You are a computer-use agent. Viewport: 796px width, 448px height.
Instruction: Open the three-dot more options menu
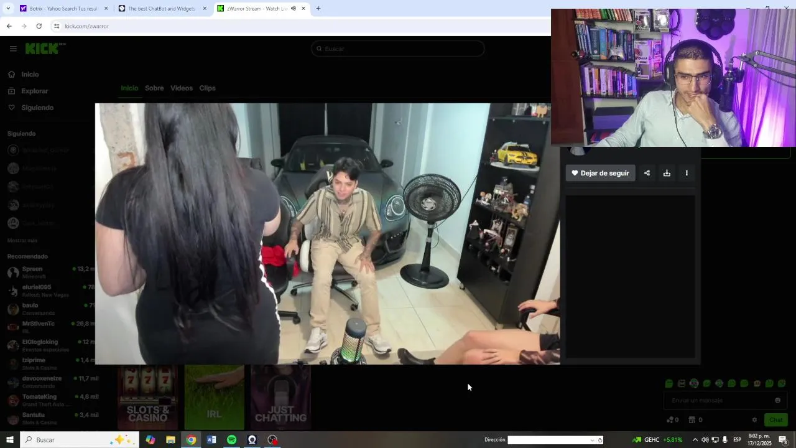tap(687, 173)
